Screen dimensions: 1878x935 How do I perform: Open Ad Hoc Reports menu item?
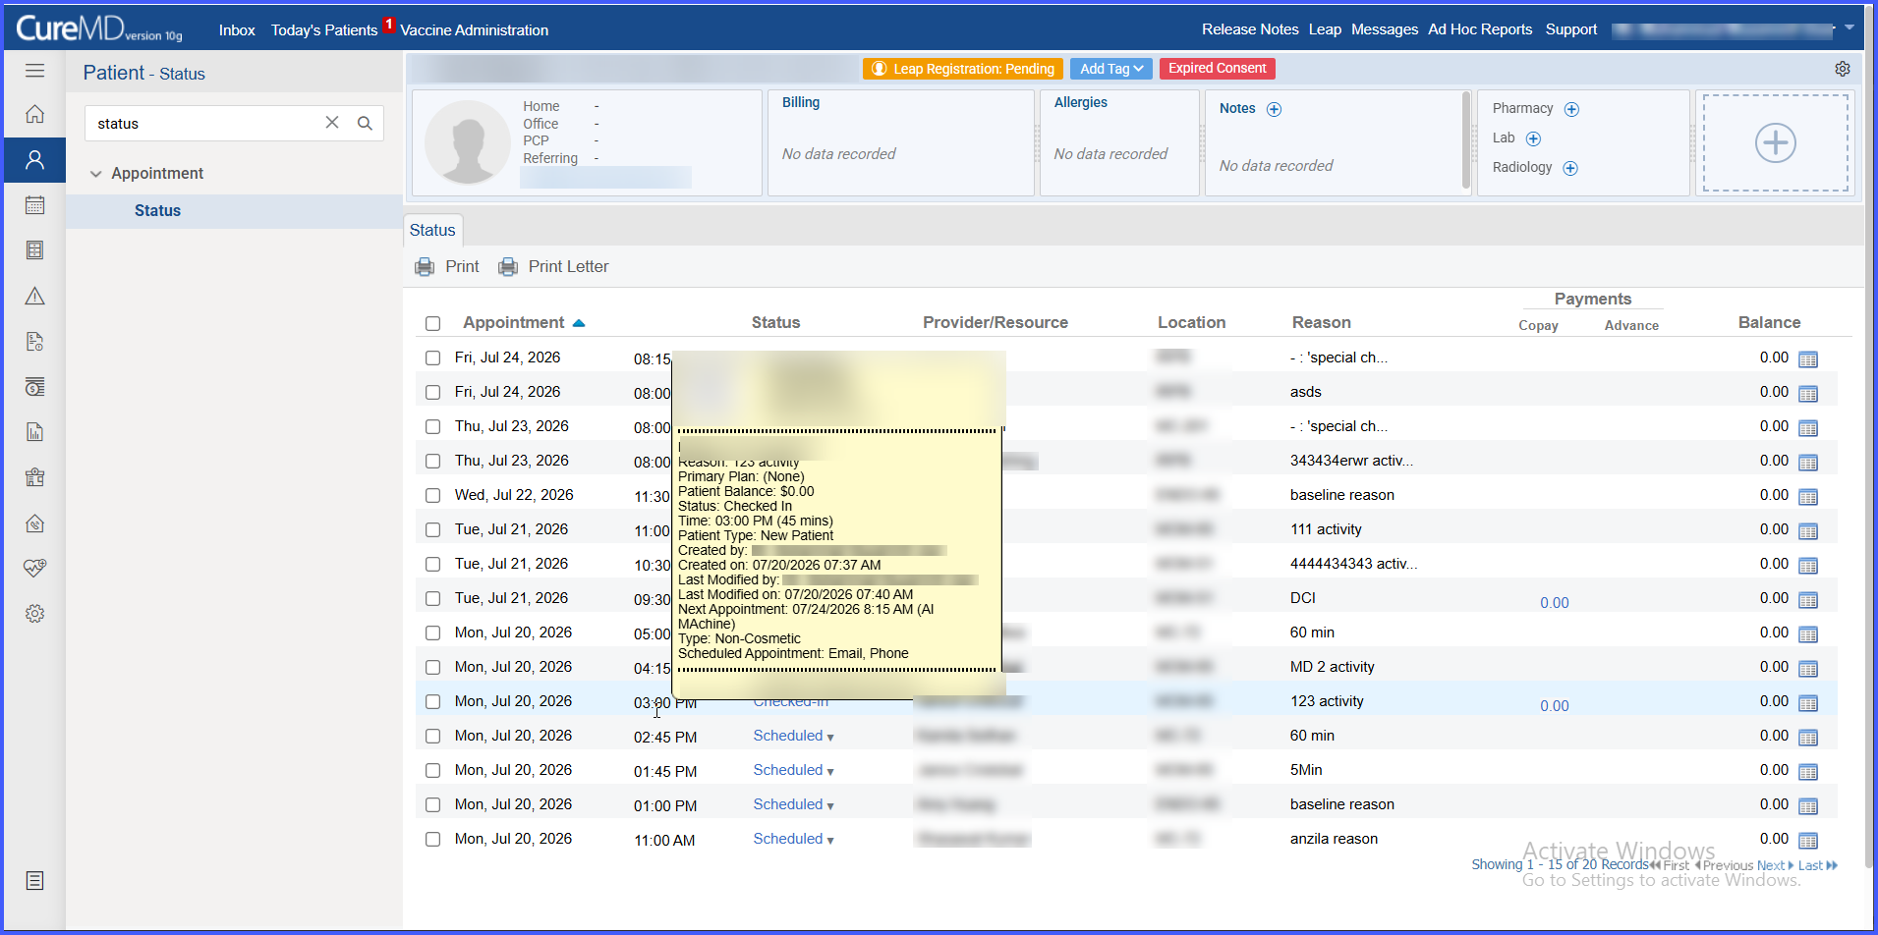click(1480, 29)
